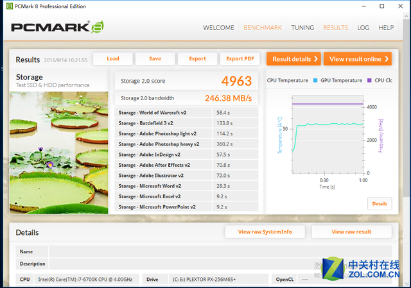Click View raw result
Screen dimensions: 411x288
[351, 232]
